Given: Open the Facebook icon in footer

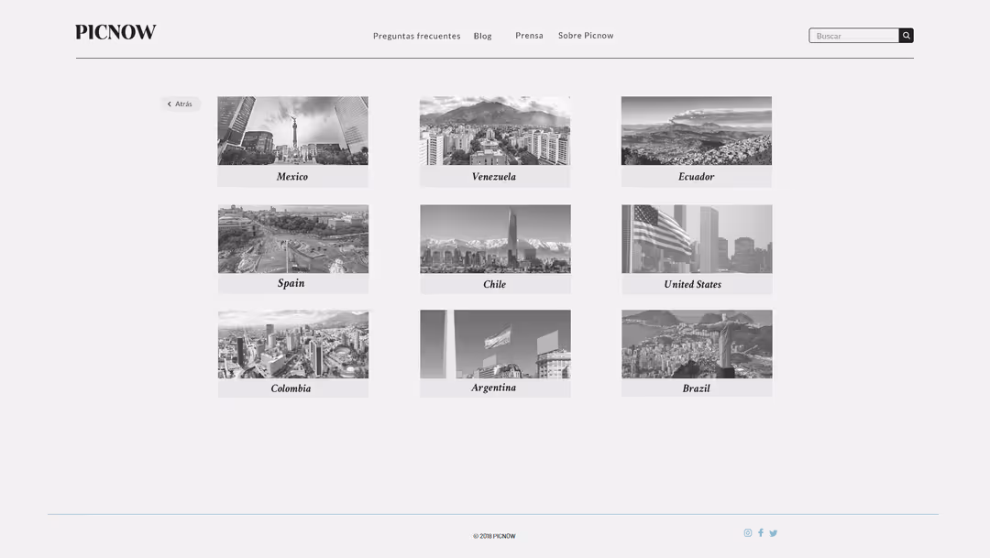Looking at the screenshot, I should point(761,532).
